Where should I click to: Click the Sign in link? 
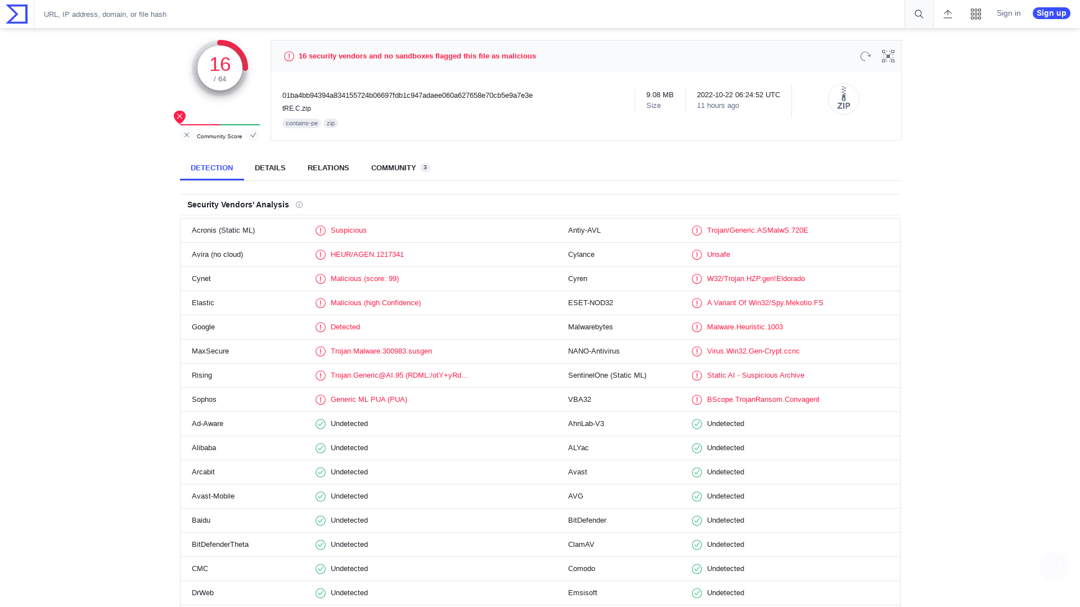[1008, 13]
